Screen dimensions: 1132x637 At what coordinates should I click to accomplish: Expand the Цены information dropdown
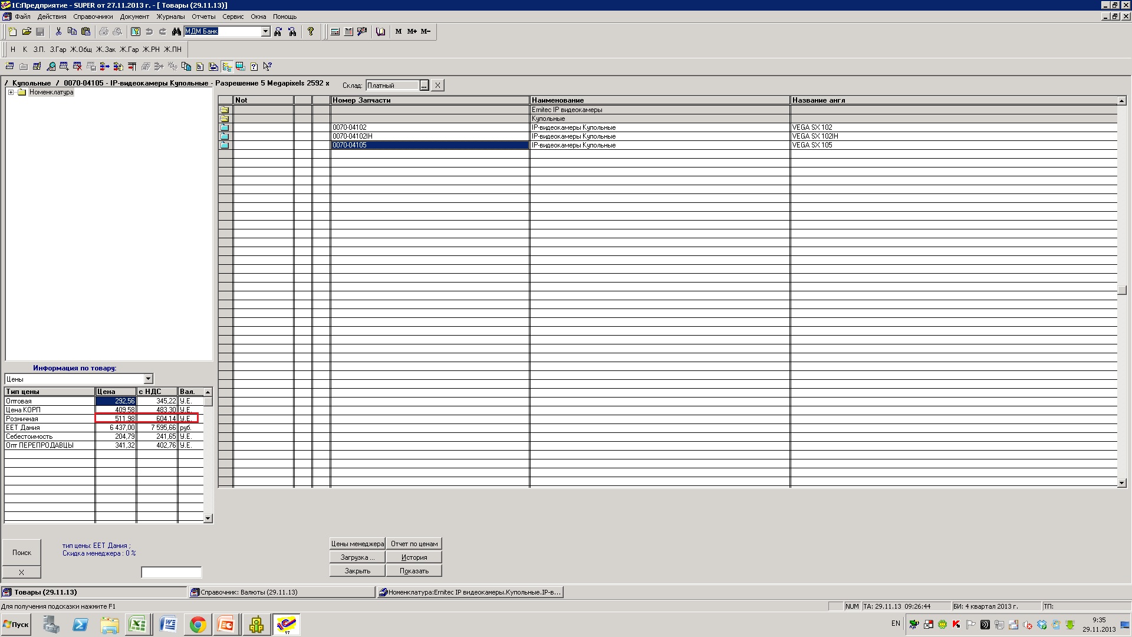coord(149,379)
